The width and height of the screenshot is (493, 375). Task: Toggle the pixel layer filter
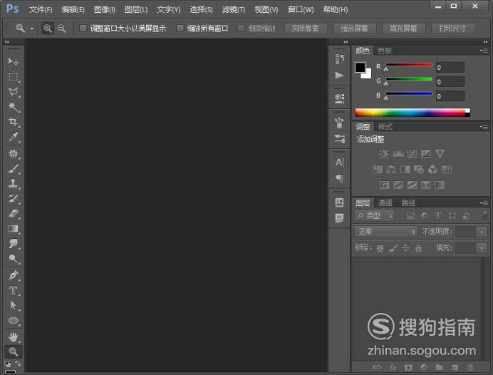pyautogui.click(x=410, y=215)
